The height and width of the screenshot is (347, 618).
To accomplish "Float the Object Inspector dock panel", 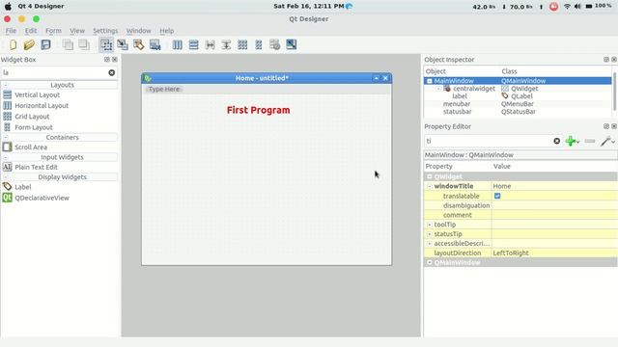I will [606, 60].
